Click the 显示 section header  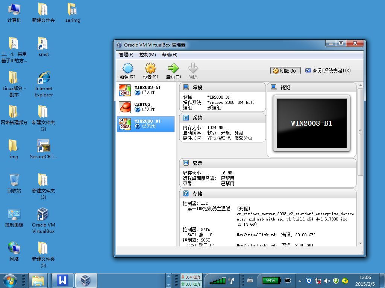pos(268,163)
